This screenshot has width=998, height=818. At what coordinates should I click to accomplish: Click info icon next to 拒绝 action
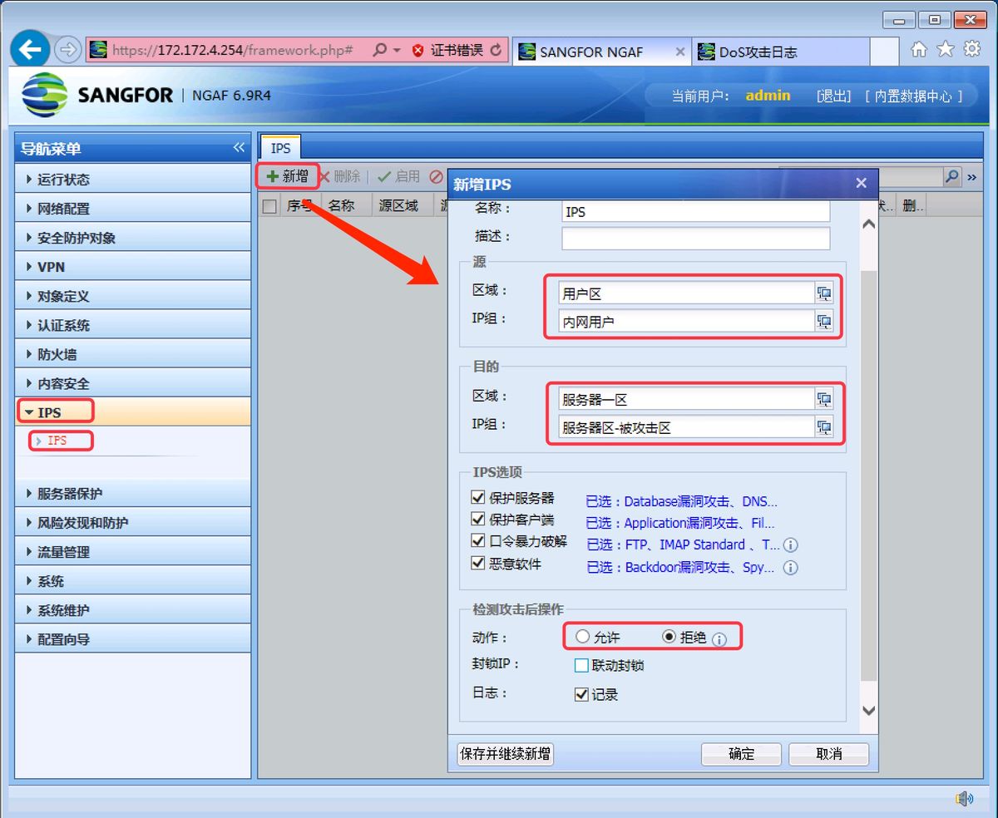(719, 639)
